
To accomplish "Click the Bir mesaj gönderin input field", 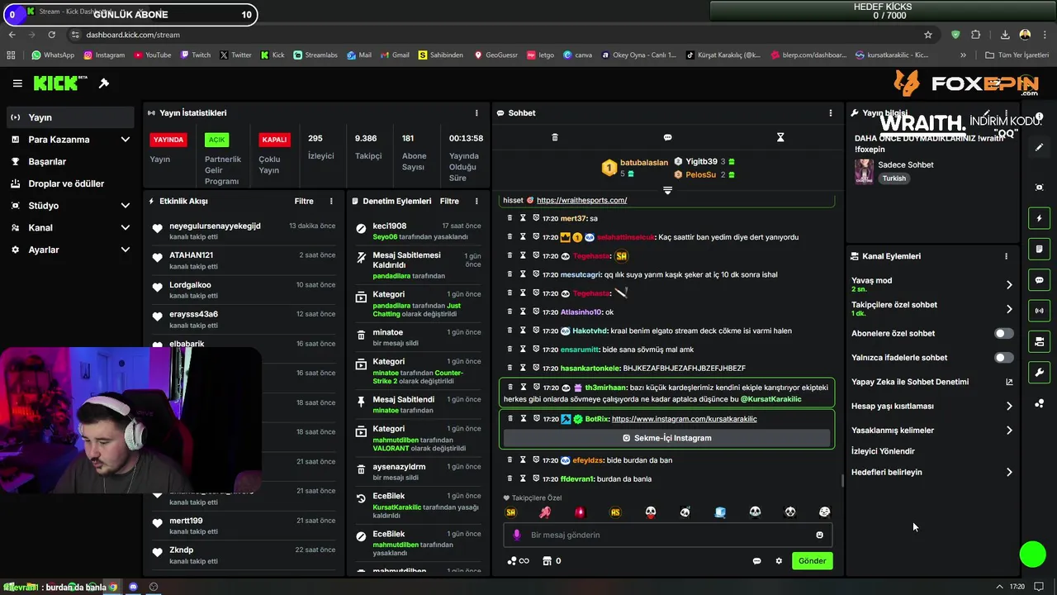I will 667,535.
